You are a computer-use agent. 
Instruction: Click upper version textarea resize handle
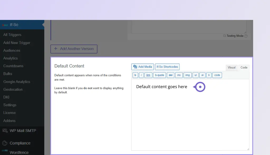pyautogui.click(x=245, y=32)
